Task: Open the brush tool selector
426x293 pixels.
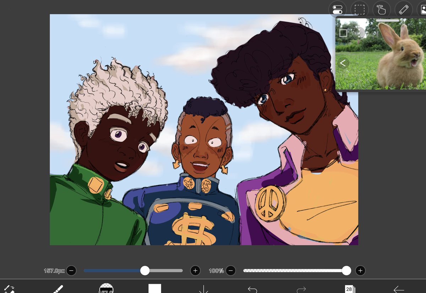Action: 58,289
